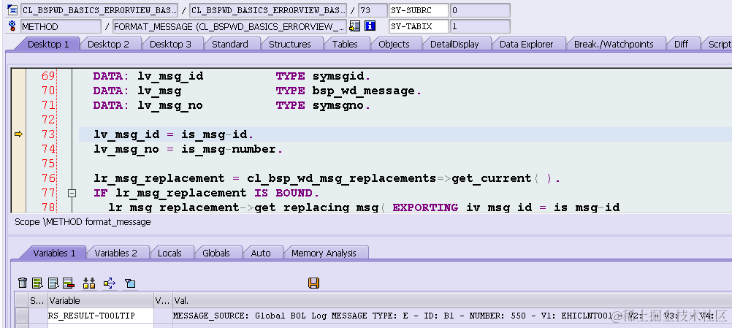Click the event type gear icon
This screenshot has width=732, height=328.
click(x=12, y=26)
